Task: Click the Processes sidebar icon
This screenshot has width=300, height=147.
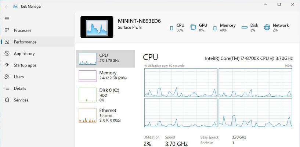Action: (7, 30)
